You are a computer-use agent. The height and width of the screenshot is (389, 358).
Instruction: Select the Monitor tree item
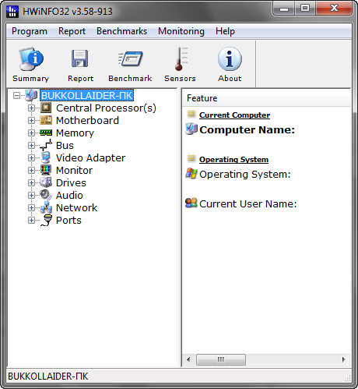pyautogui.click(x=75, y=170)
